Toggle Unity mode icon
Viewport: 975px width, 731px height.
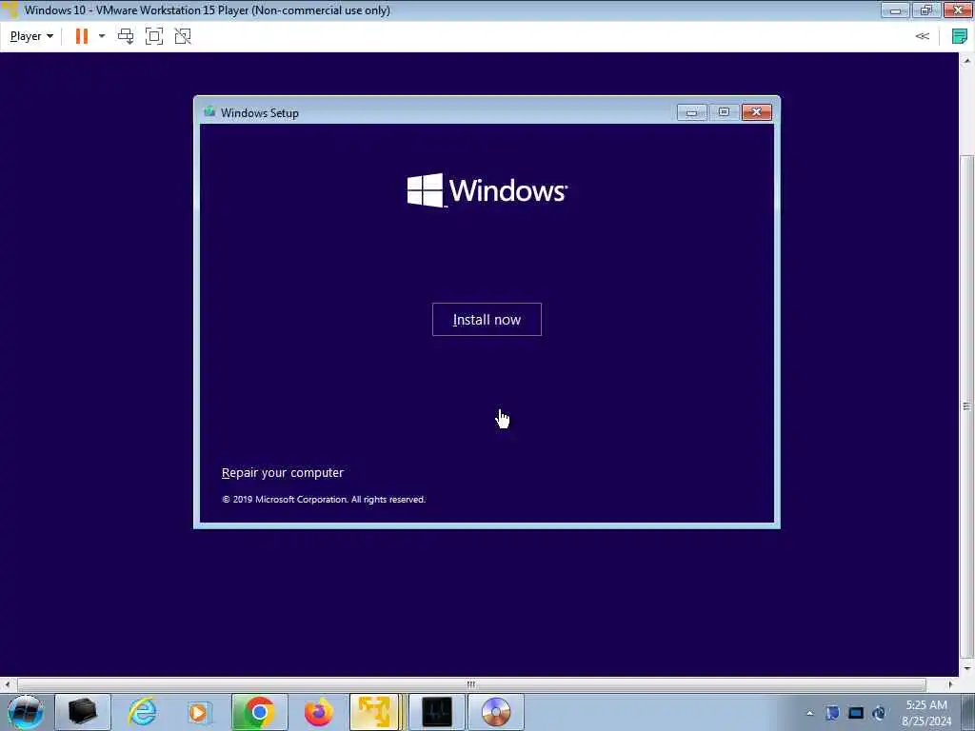click(x=183, y=36)
